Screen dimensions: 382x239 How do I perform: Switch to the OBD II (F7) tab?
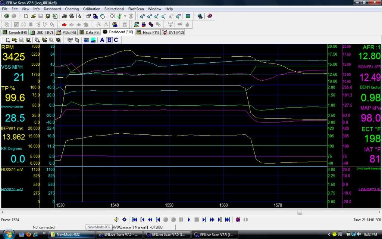point(42,32)
